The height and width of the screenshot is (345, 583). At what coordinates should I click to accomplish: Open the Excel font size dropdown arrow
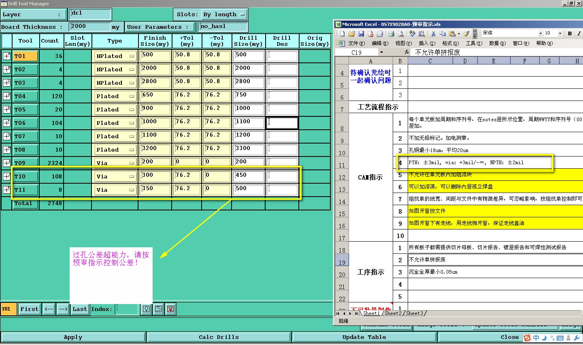pos(560,33)
